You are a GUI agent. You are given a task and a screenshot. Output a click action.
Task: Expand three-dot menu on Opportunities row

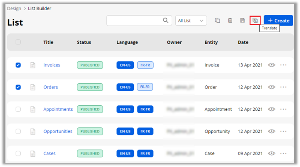pyautogui.click(x=283, y=131)
